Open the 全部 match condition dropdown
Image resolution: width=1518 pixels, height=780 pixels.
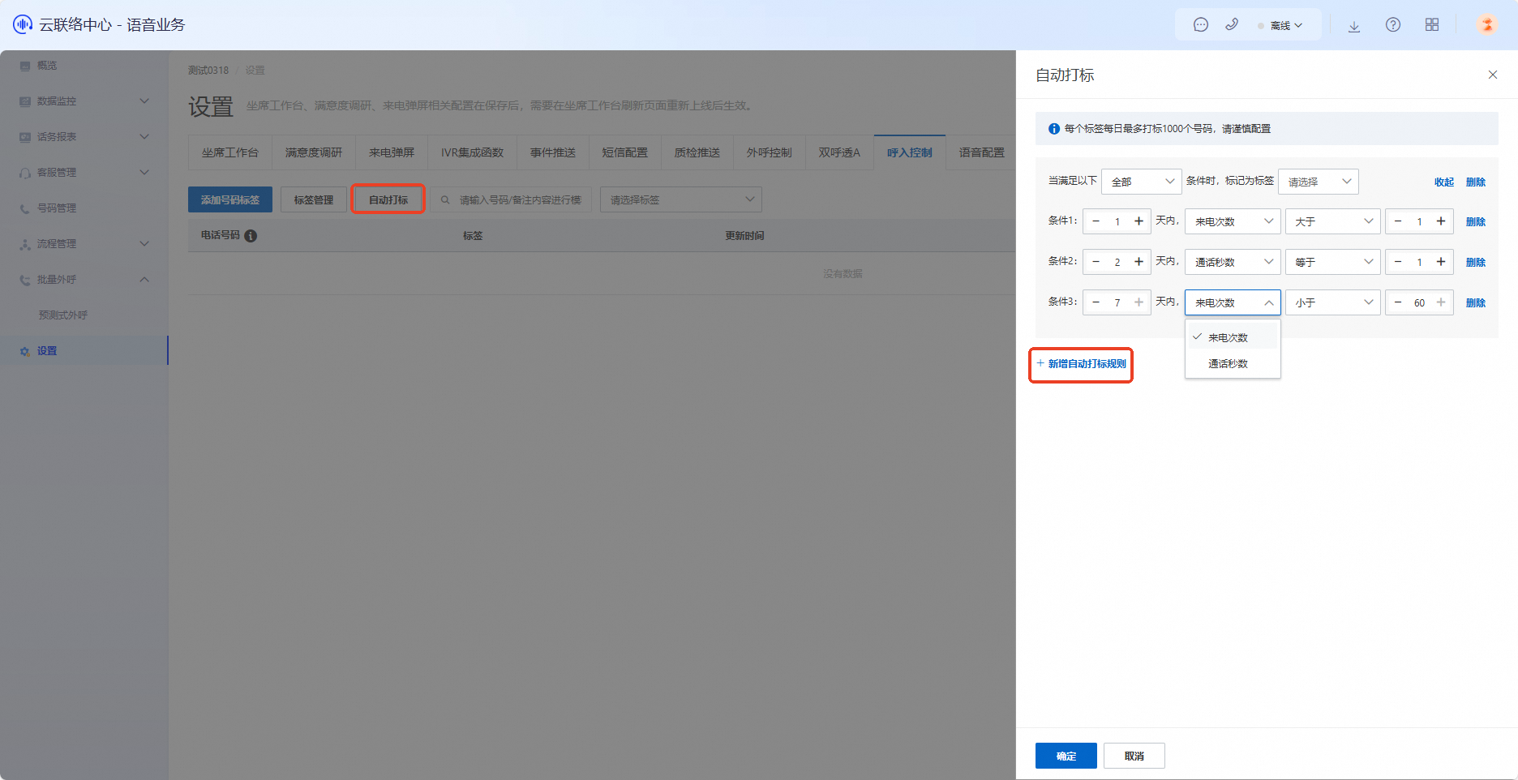point(1141,182)
